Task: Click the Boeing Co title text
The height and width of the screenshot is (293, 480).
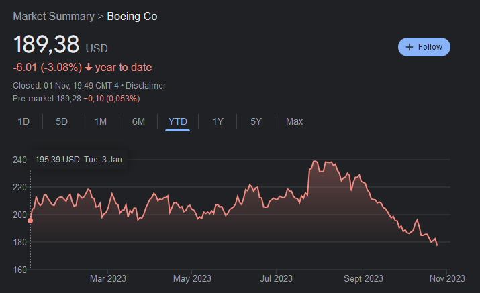Action: (x=132, y=16)
